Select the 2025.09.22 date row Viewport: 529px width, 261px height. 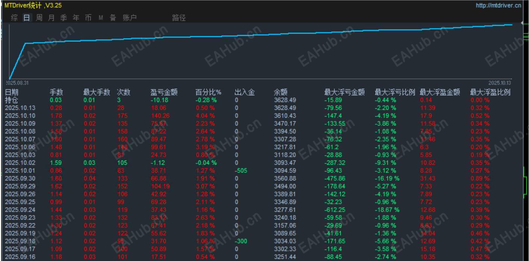(x=19, y=226)
